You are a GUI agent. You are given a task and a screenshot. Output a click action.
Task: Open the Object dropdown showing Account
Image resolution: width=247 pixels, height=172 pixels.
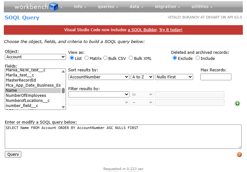[35, 57]
